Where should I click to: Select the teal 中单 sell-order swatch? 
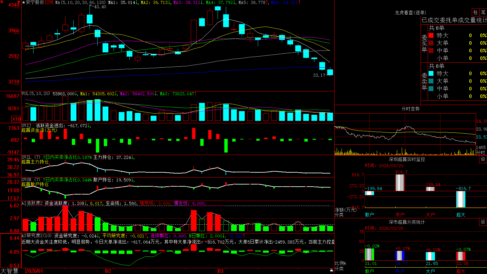coord(431,89)
